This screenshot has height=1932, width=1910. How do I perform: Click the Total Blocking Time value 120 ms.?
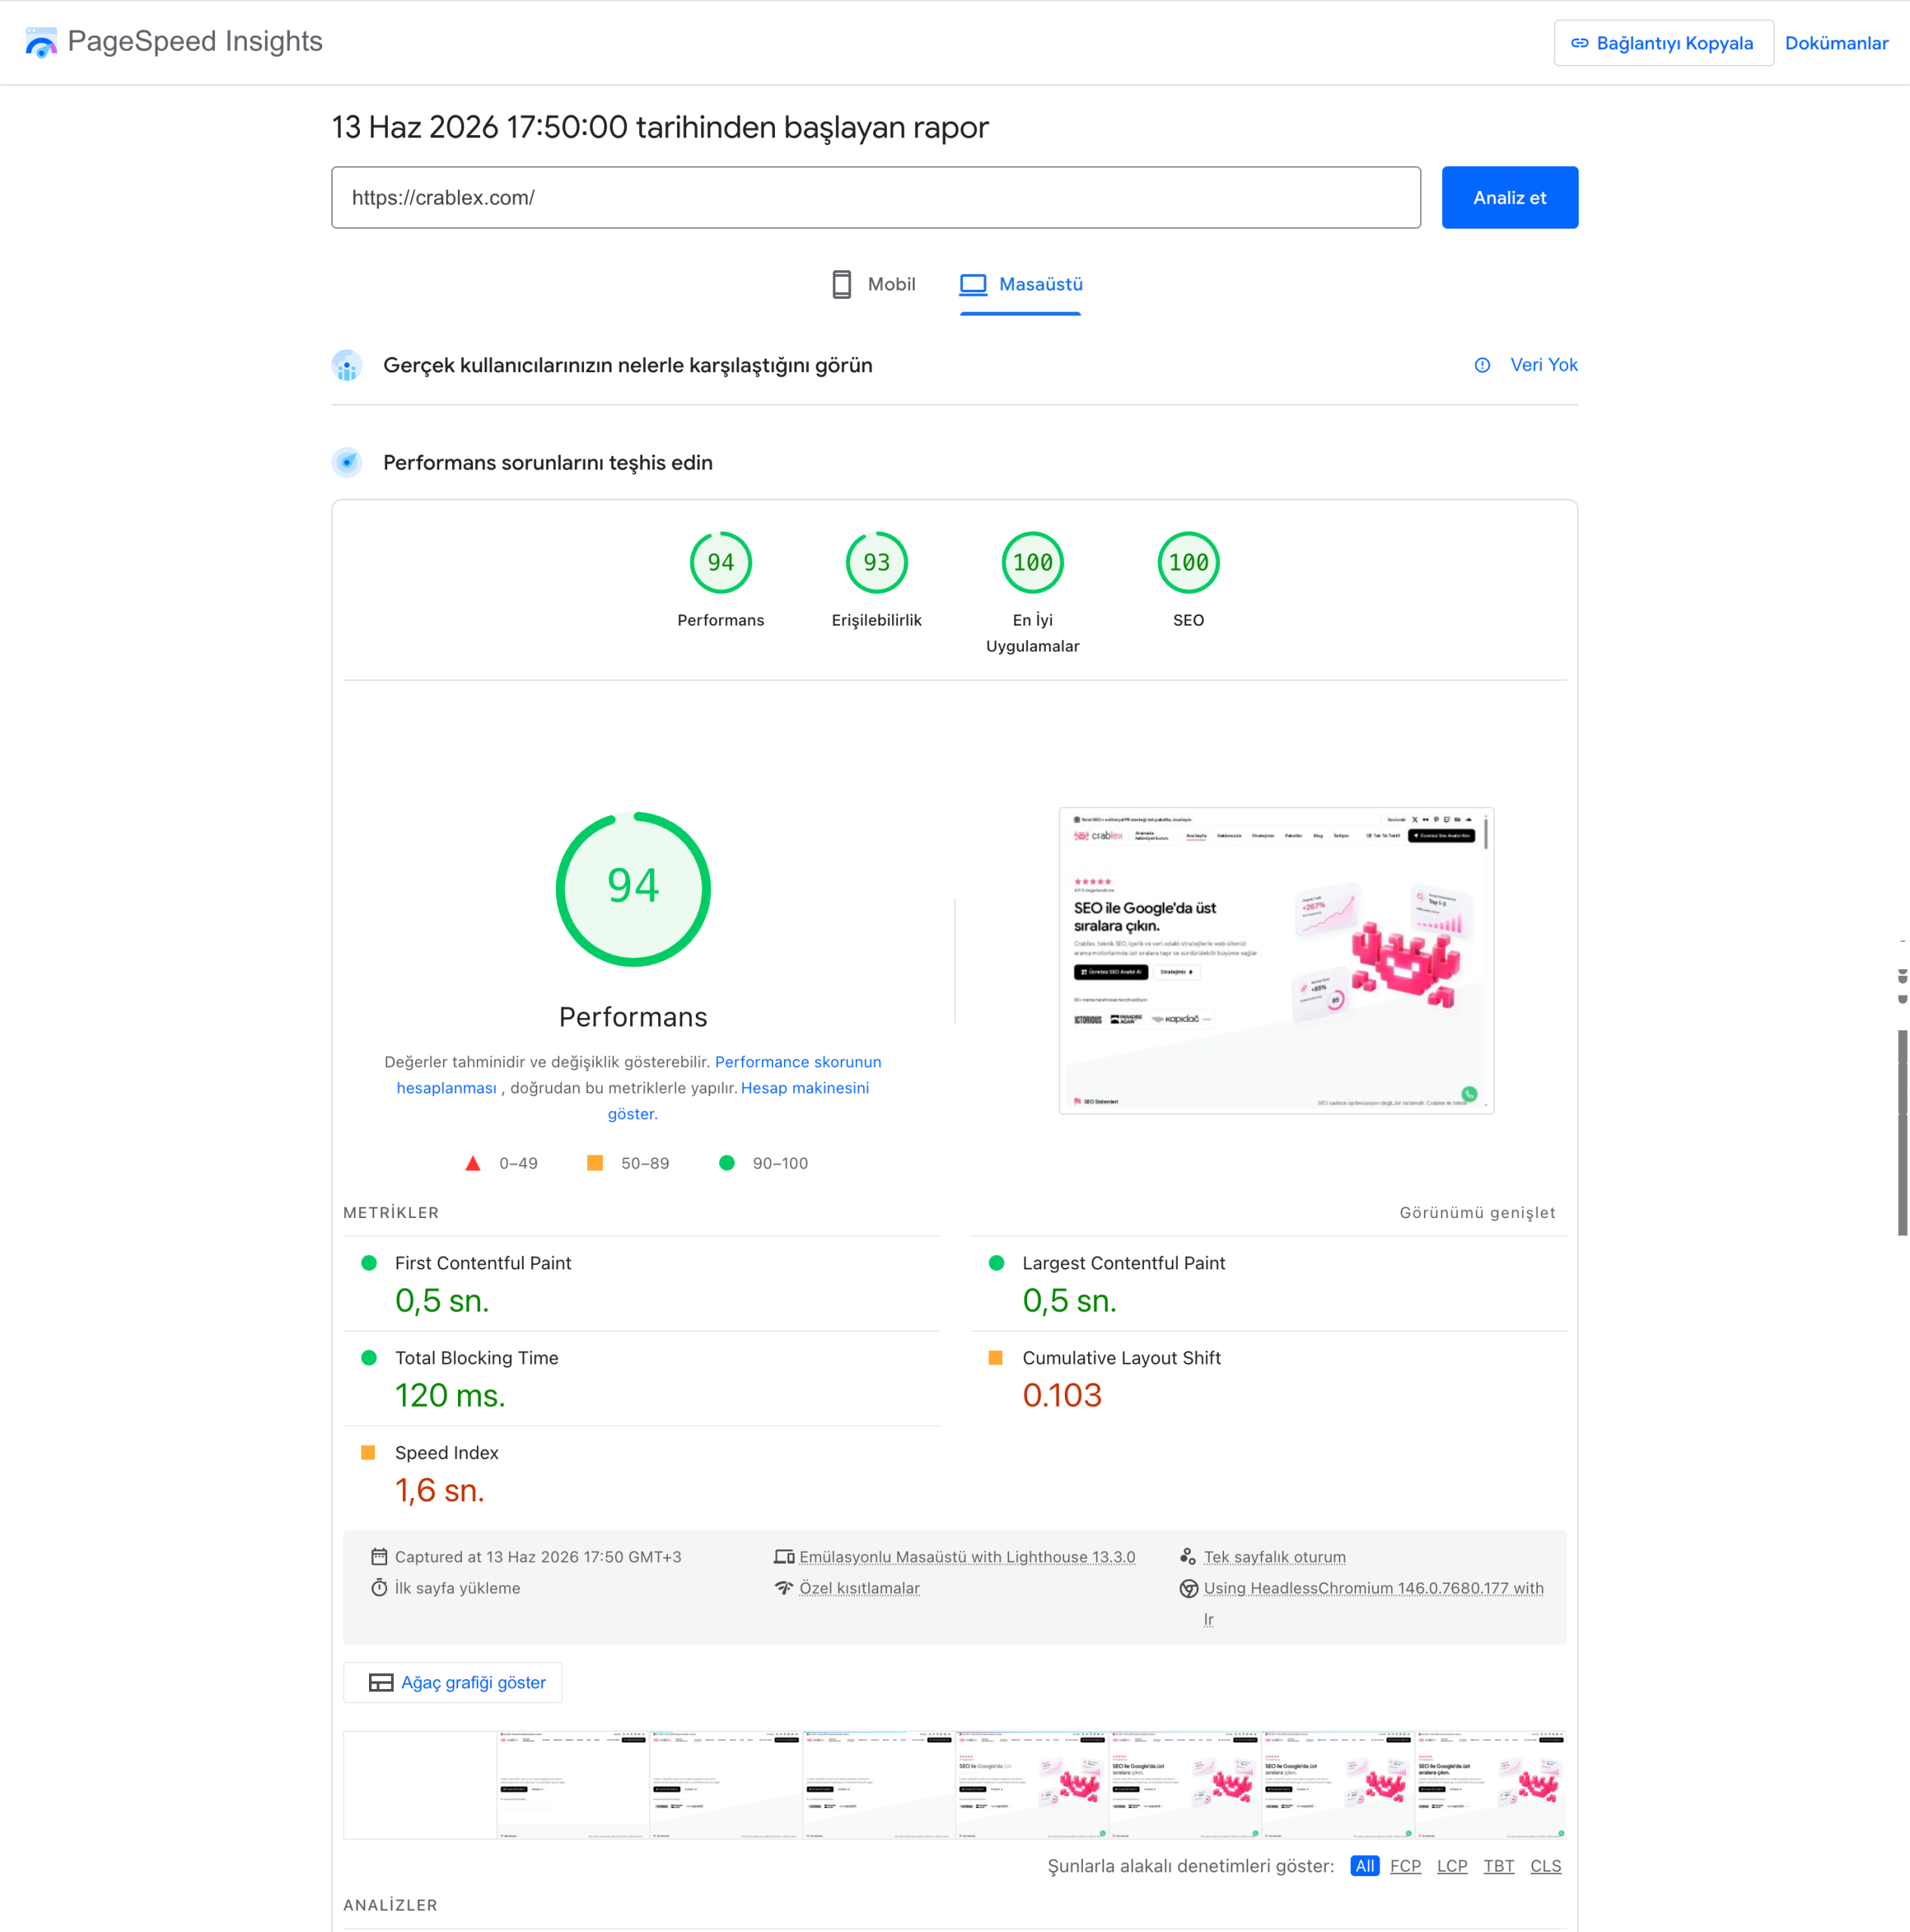(x=450, y=1395)
